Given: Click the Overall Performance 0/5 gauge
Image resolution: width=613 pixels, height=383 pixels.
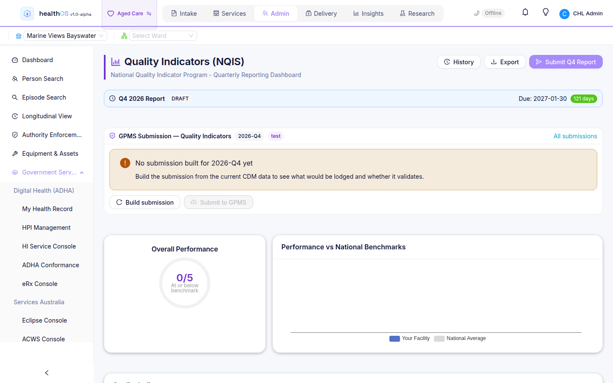Looking at the screenshot, I should tap(185, 283).
